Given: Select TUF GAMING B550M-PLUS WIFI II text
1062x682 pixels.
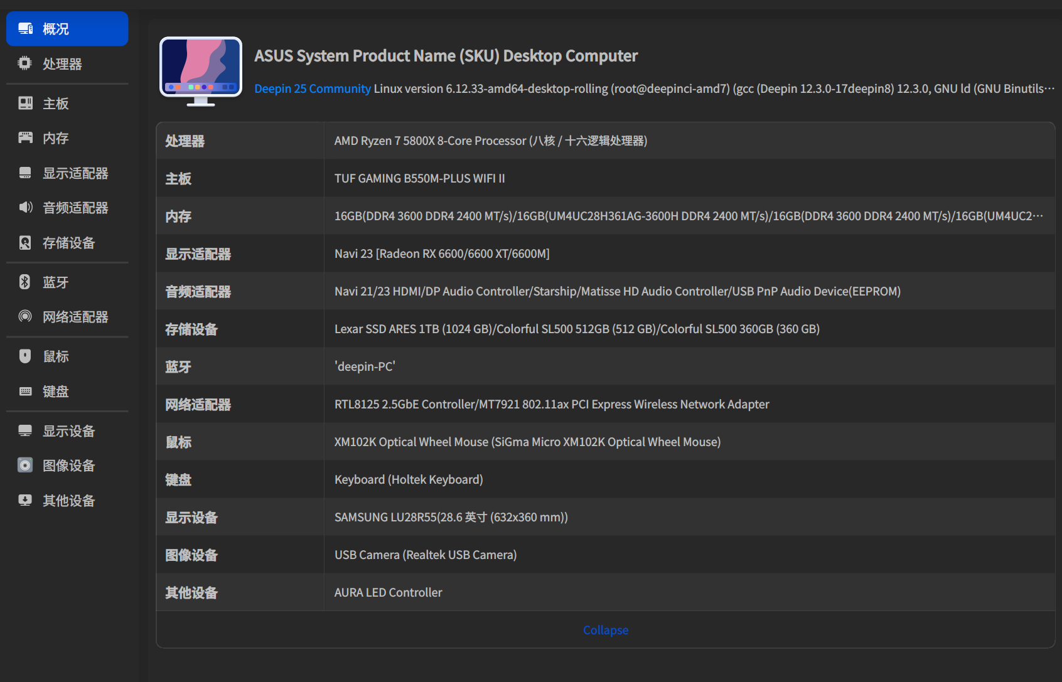Looking at the screenshot, I should (420, 178).
